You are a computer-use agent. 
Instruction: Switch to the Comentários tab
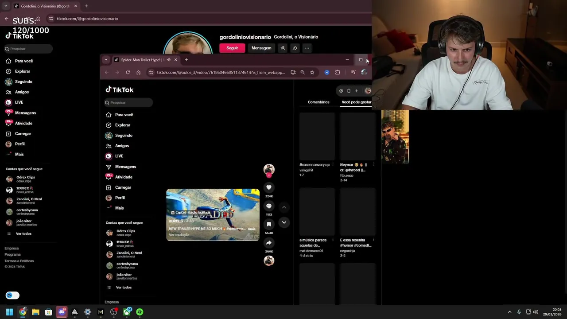tap(318, 102)
